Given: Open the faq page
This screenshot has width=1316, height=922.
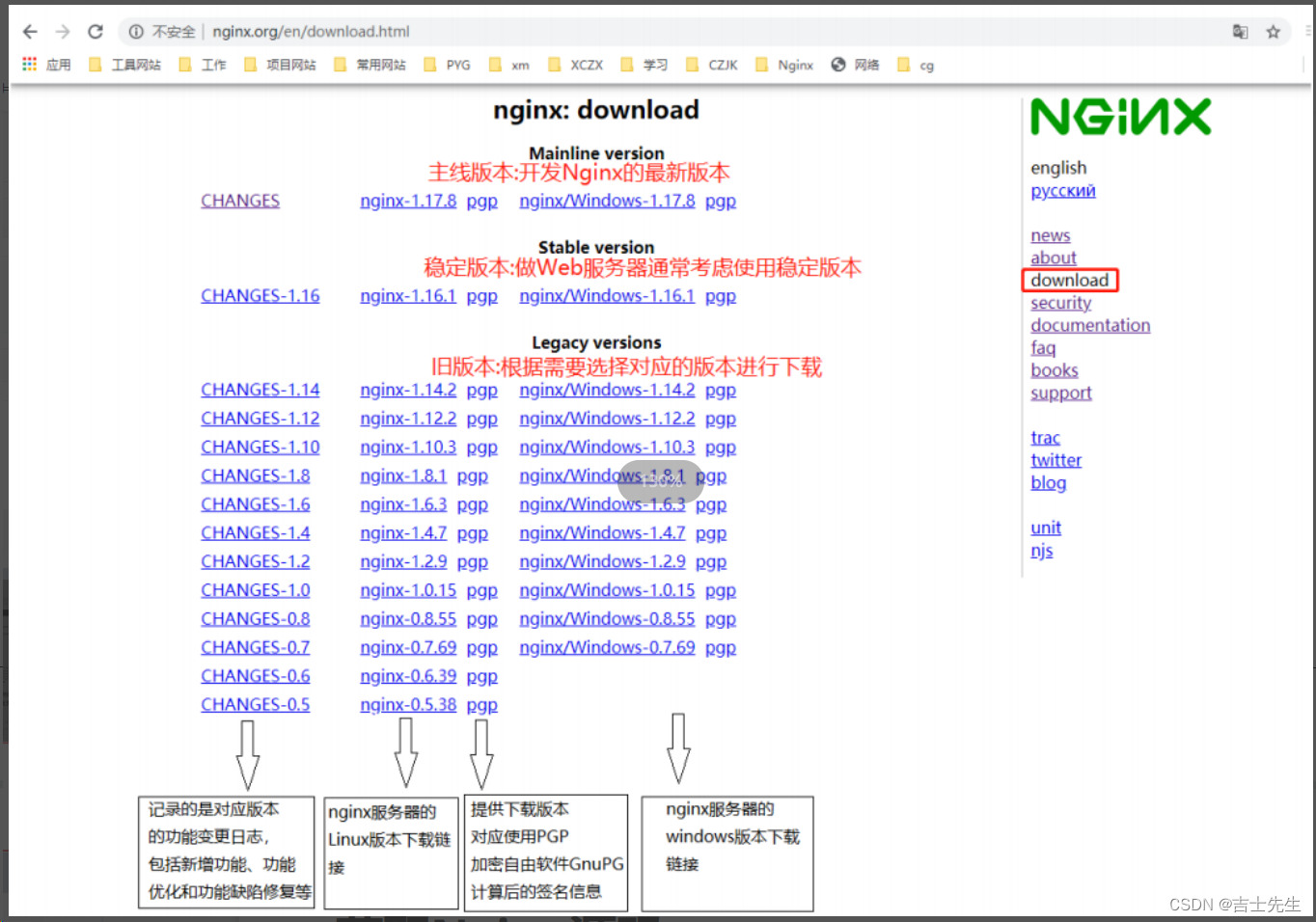Looking at the screenshot, I should pyautogui.click(x=1043, y=348).
